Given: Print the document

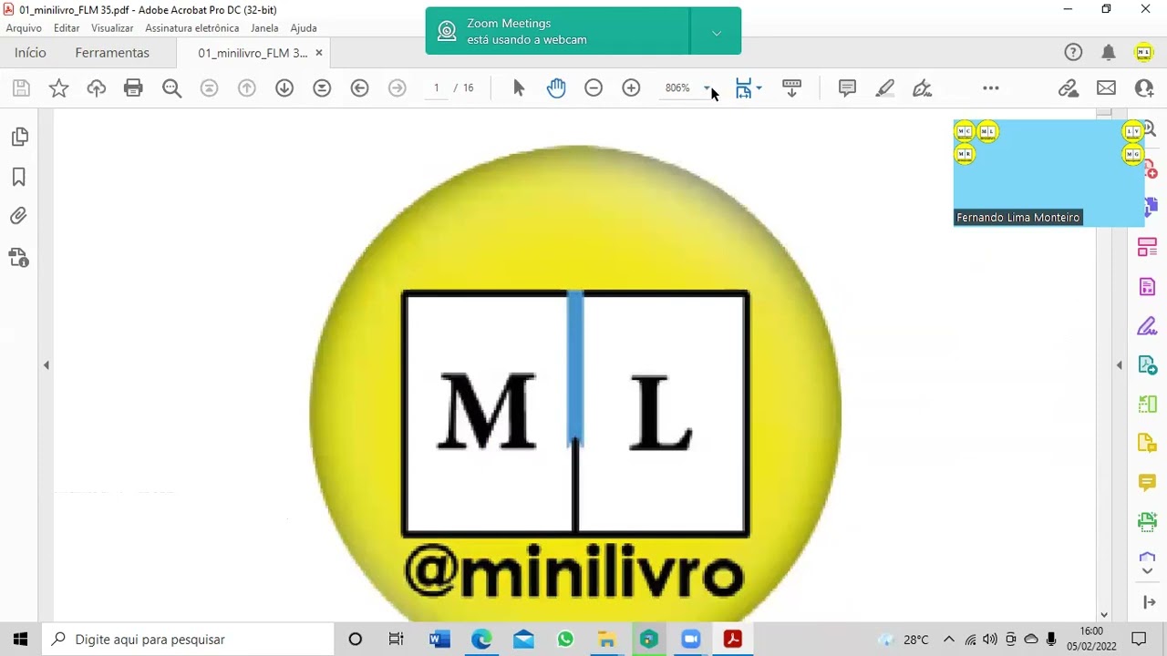Looking at the screenshot, I should (133, 88).
